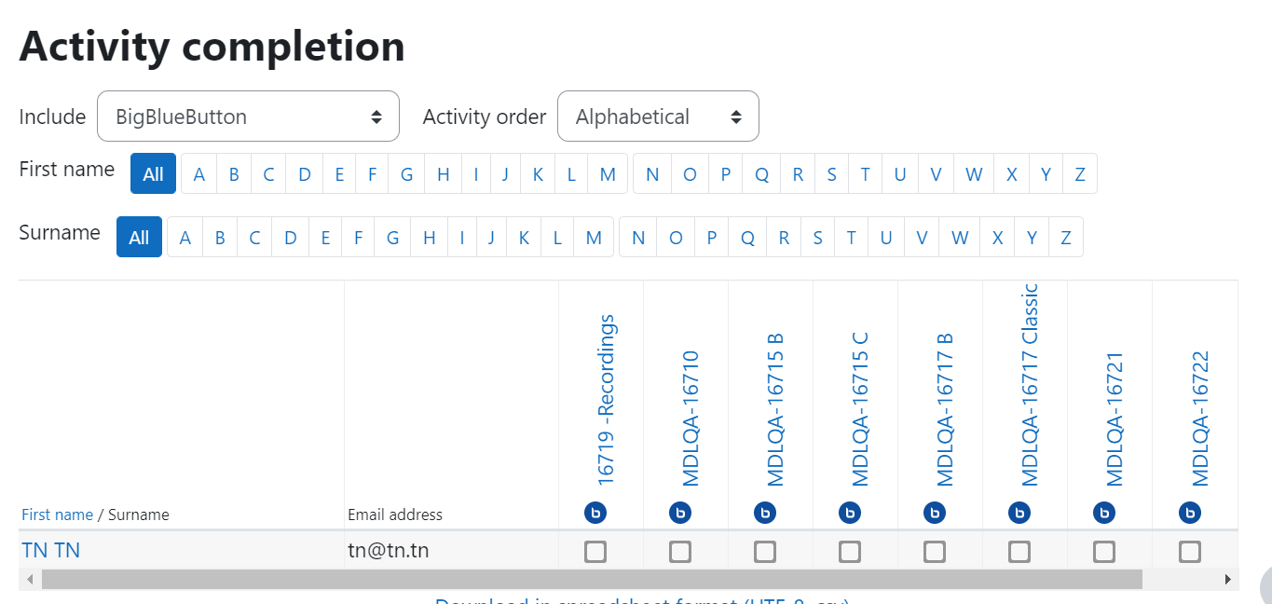Click BigBlueButton icon under MDLQA-16717 Classic
The height and width of the screenshot is (604, 1272).
[x=1019, y=513]
